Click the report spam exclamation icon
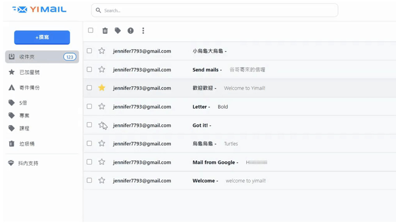 click(131, 31)
